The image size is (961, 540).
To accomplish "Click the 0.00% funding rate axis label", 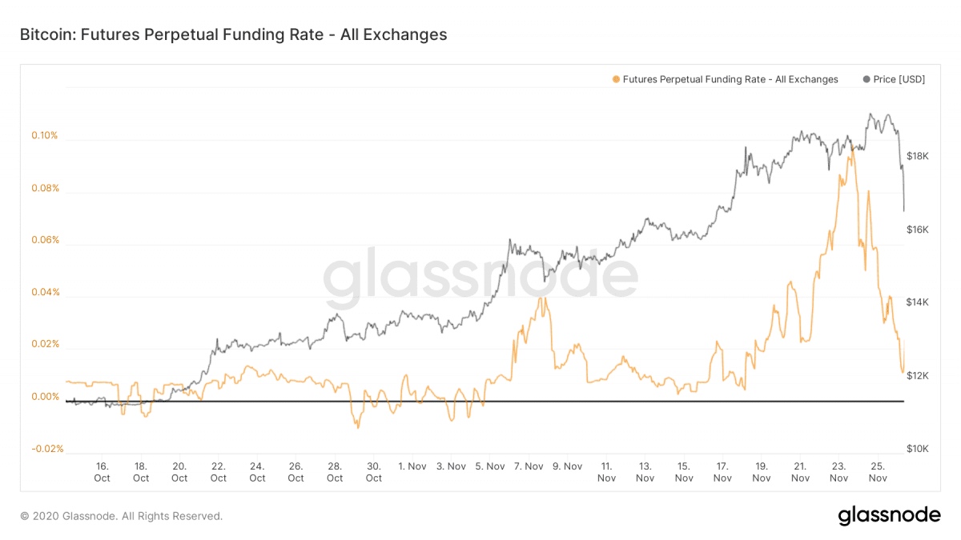I will (45, 397).
